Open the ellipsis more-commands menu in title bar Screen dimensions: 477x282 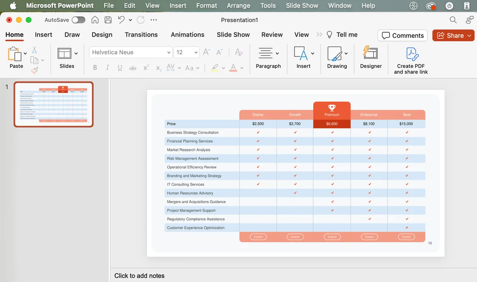coord(154,20)
